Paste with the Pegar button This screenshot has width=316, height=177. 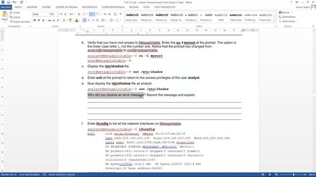(4, 16)
